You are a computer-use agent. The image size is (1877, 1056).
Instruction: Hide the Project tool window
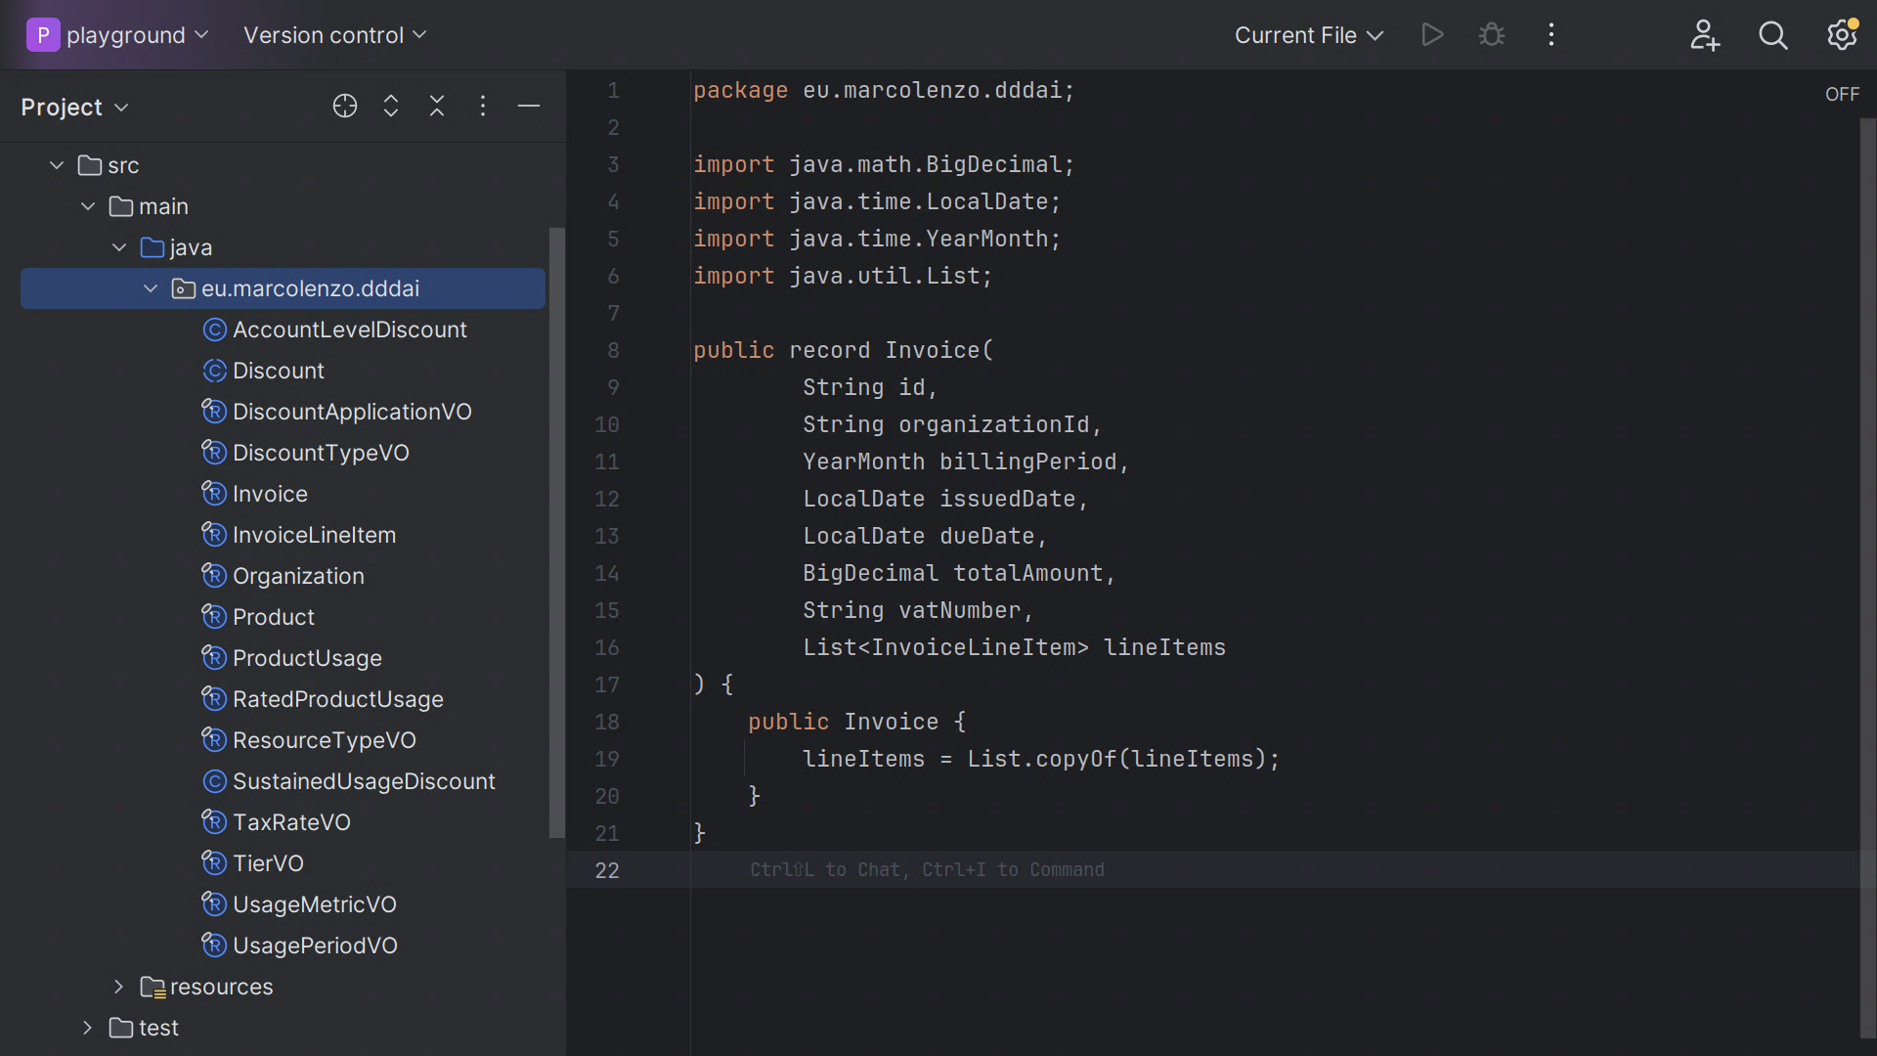pos(529,106)
